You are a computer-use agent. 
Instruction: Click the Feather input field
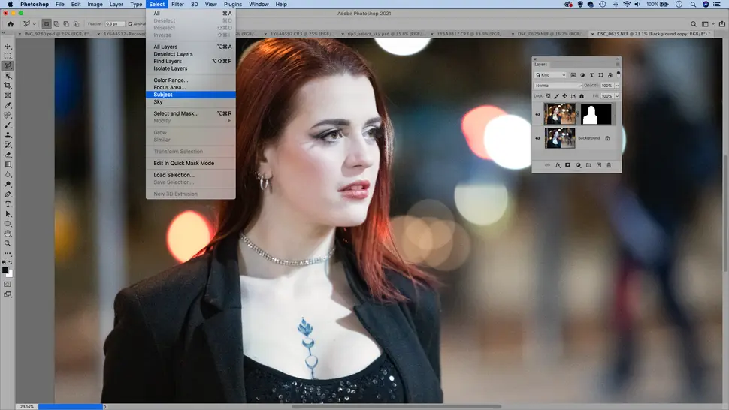[114, 24]
